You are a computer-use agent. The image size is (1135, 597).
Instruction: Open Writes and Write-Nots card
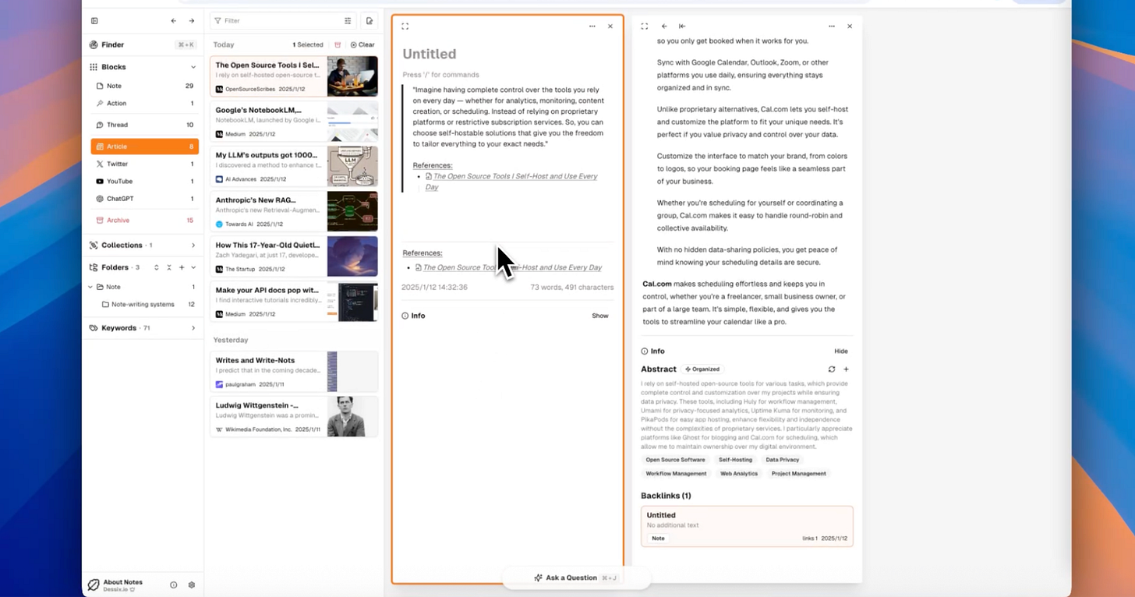pos(294,372)
